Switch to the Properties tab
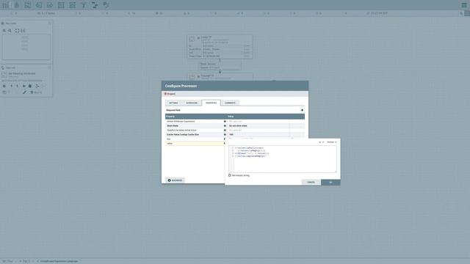The width and height of the screenshot is (470, 264). [x=211, y=103]
